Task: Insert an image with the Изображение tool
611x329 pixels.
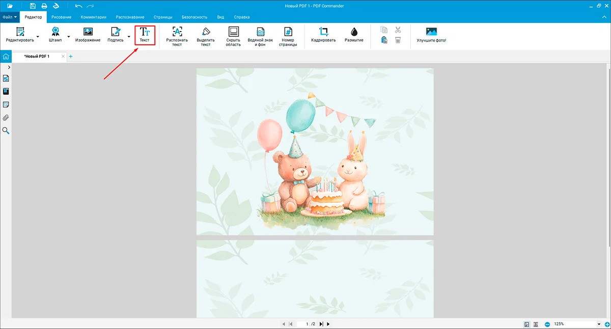Action: (x=88, y=35)
